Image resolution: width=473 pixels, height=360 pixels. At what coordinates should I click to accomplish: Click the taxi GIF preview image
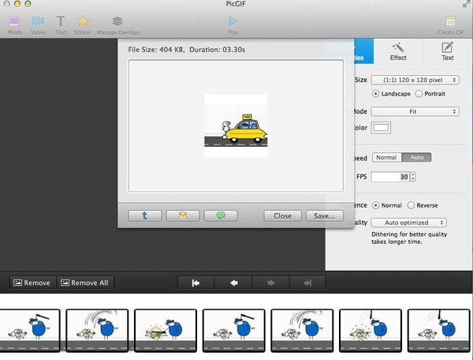pyautogui.click(x=236, y=126)
